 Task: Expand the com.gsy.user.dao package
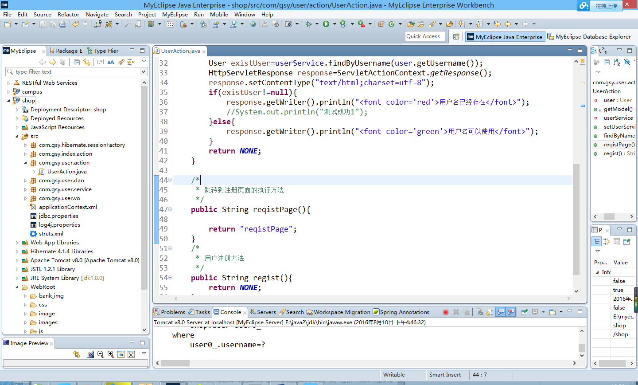tap(25, 181)
